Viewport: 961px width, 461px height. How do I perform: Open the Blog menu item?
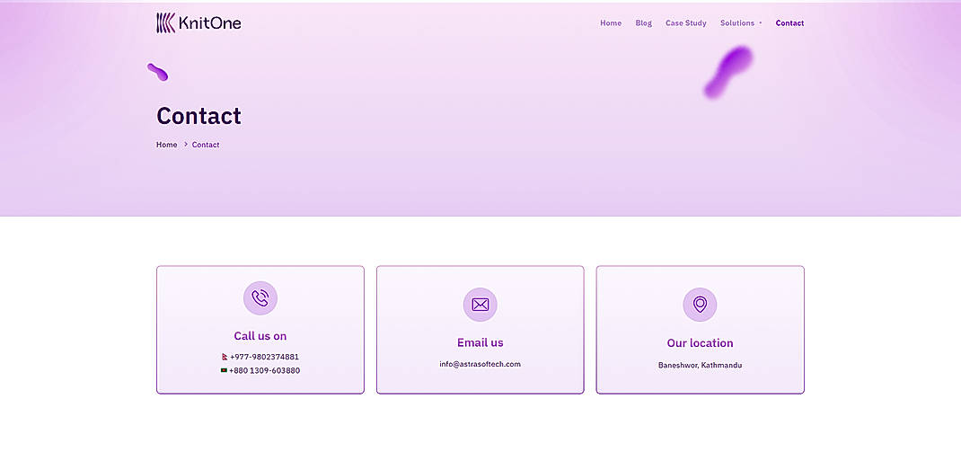coord(644,23)
